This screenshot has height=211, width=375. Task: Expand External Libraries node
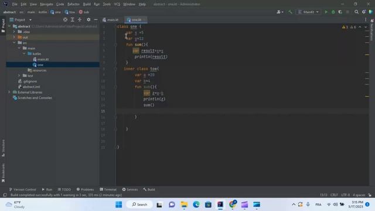[9, 92]
